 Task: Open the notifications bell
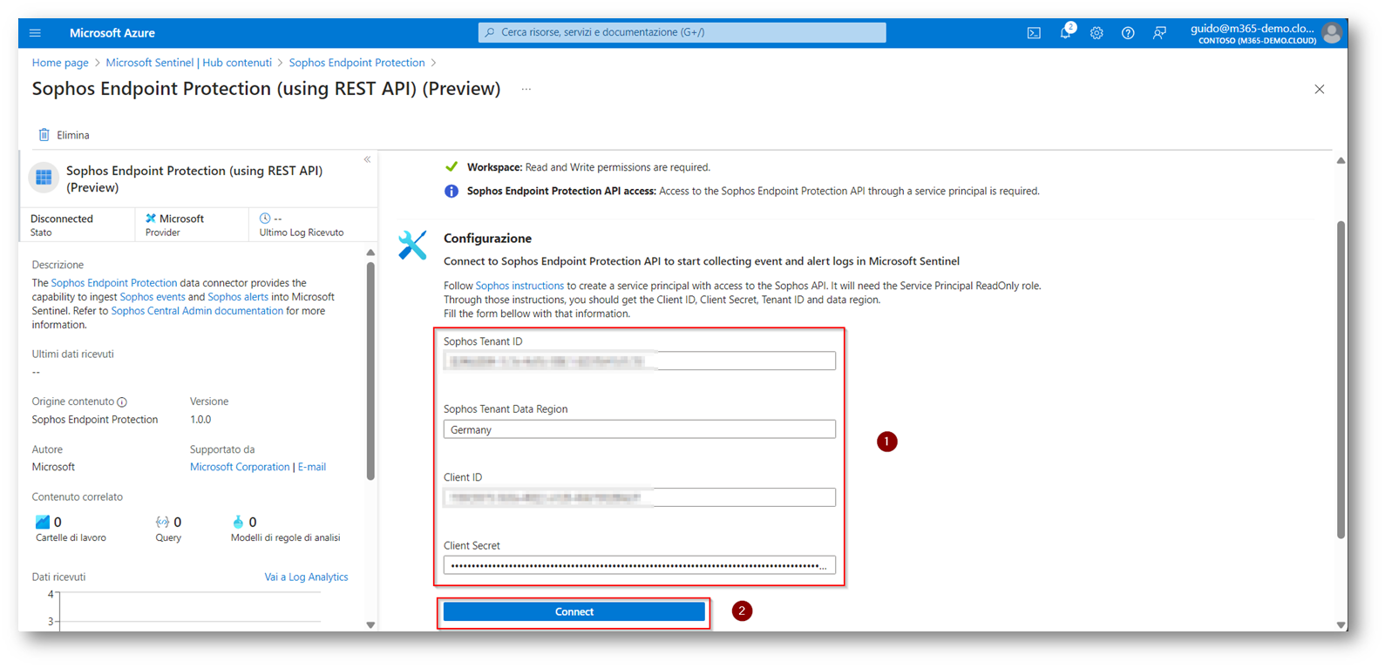[1065, 33]
